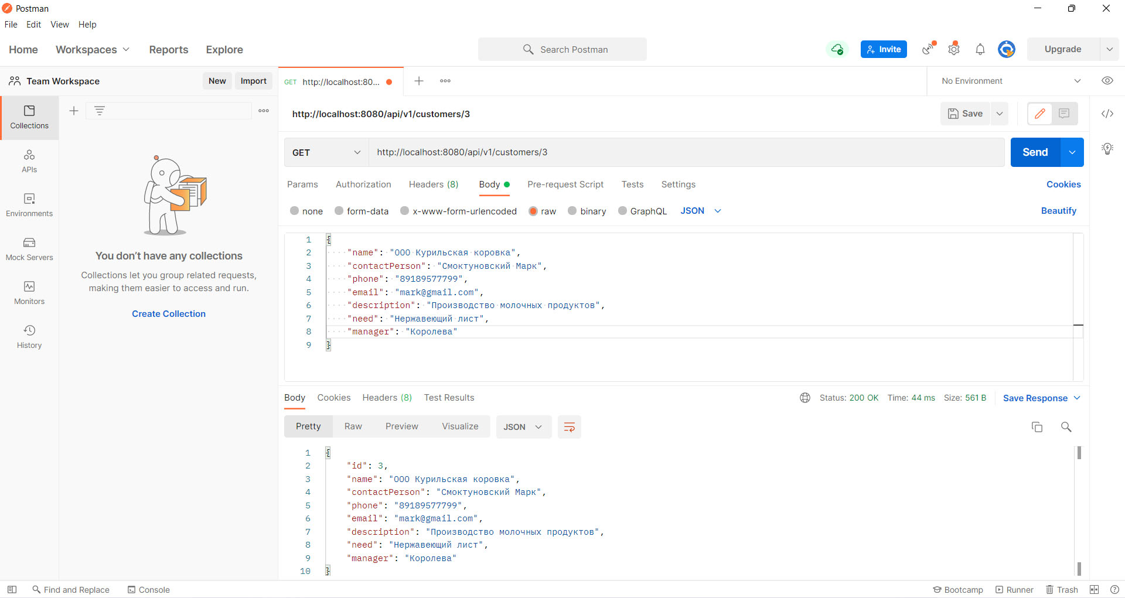
Task: Open the user avatar menu
Action: [x=1007, y=49]
